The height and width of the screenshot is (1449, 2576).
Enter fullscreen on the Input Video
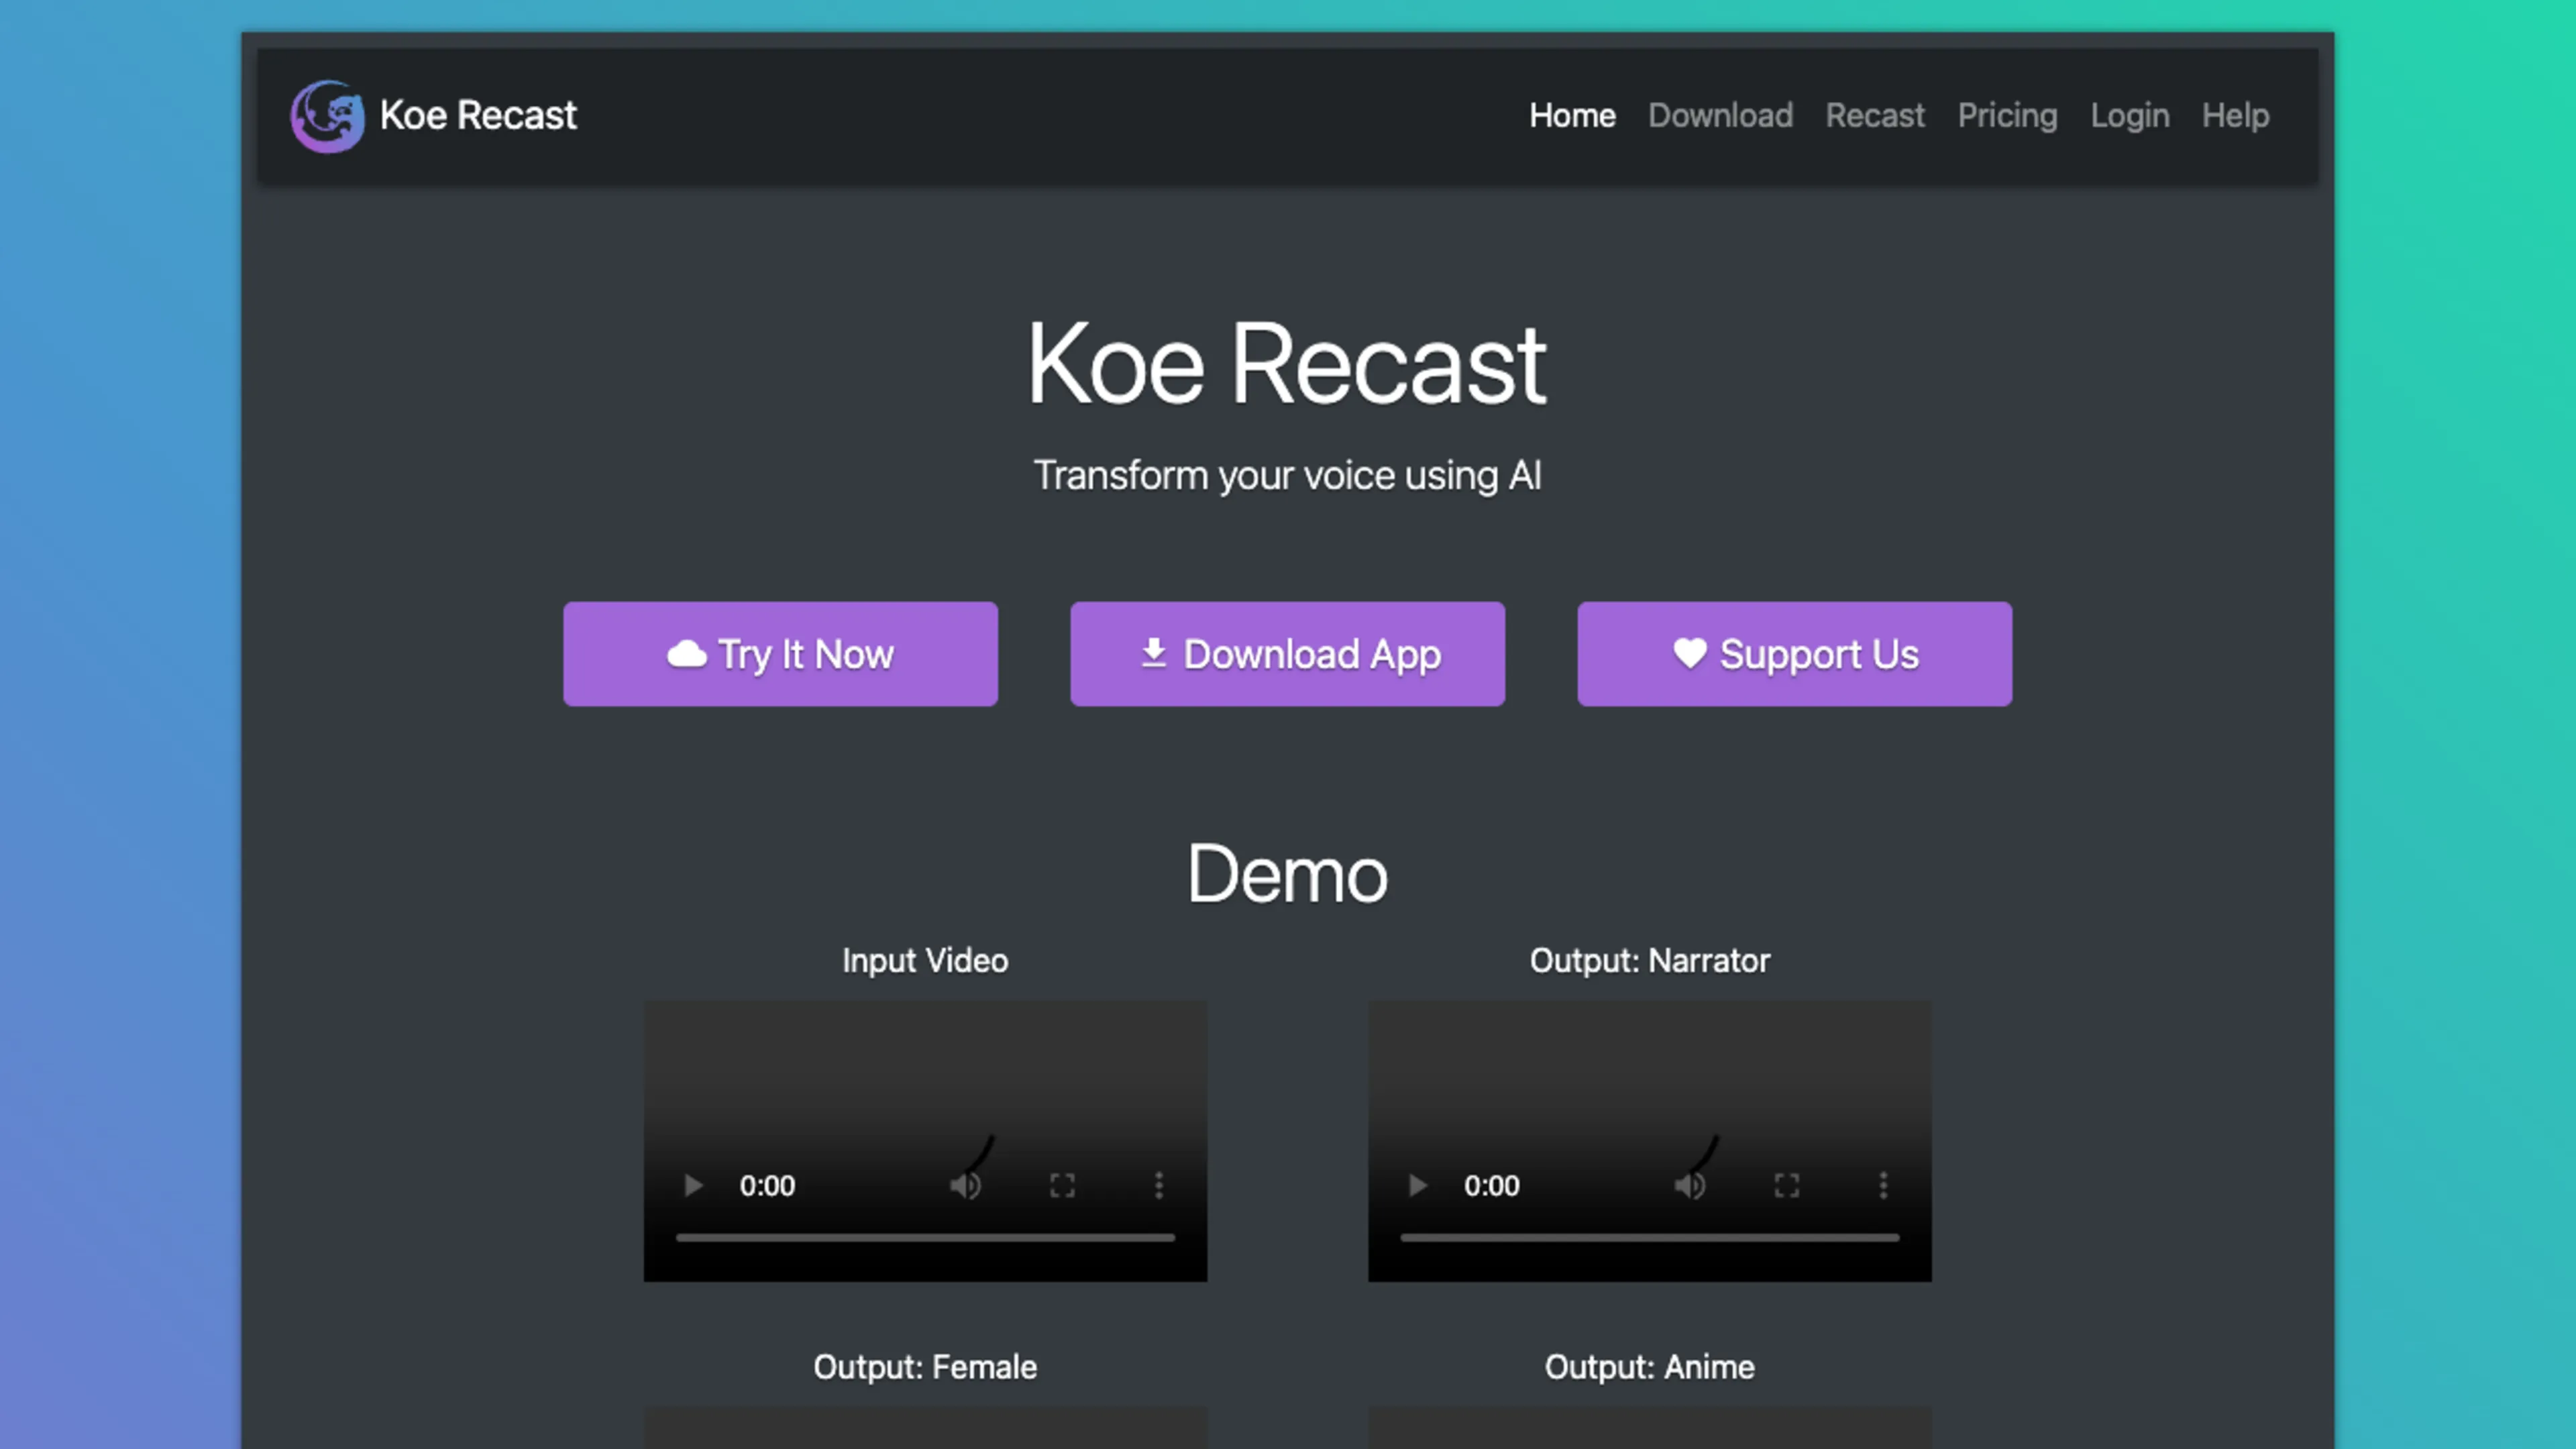(1062, 1186)
